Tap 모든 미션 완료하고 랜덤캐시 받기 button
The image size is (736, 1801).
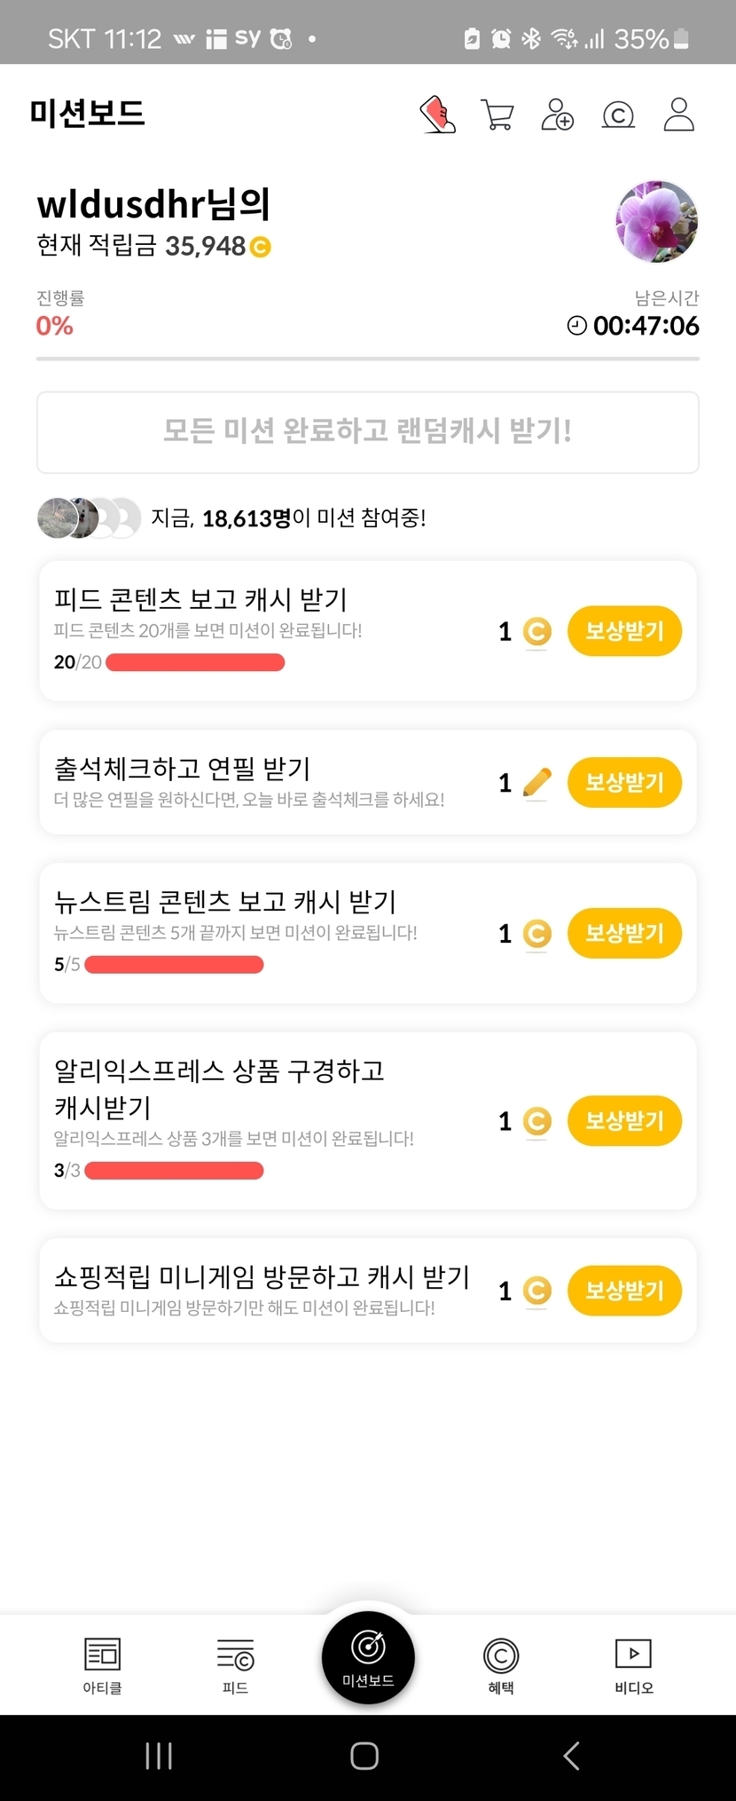tap(368, 432)
